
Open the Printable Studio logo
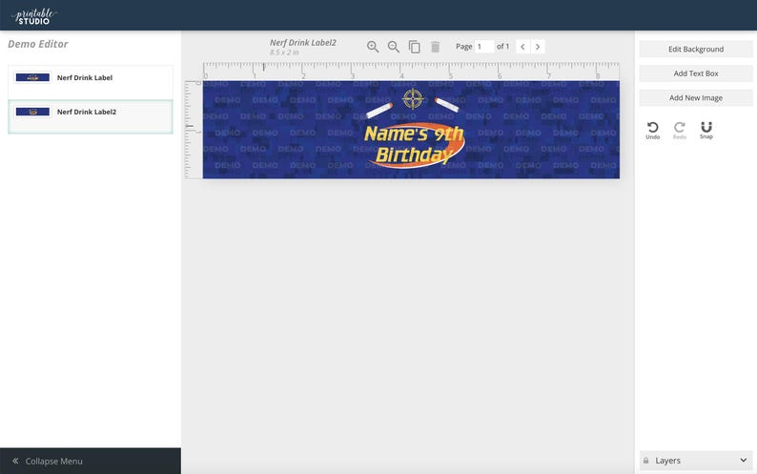click(33, 16)
